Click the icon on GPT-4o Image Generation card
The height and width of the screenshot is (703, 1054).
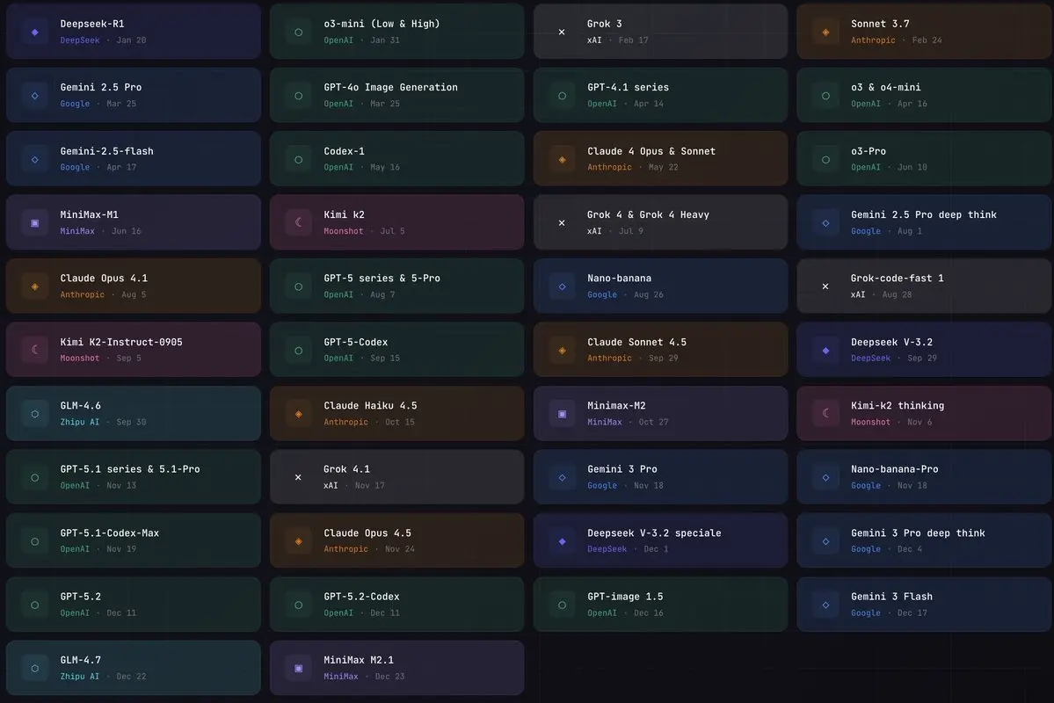point(299,96)
